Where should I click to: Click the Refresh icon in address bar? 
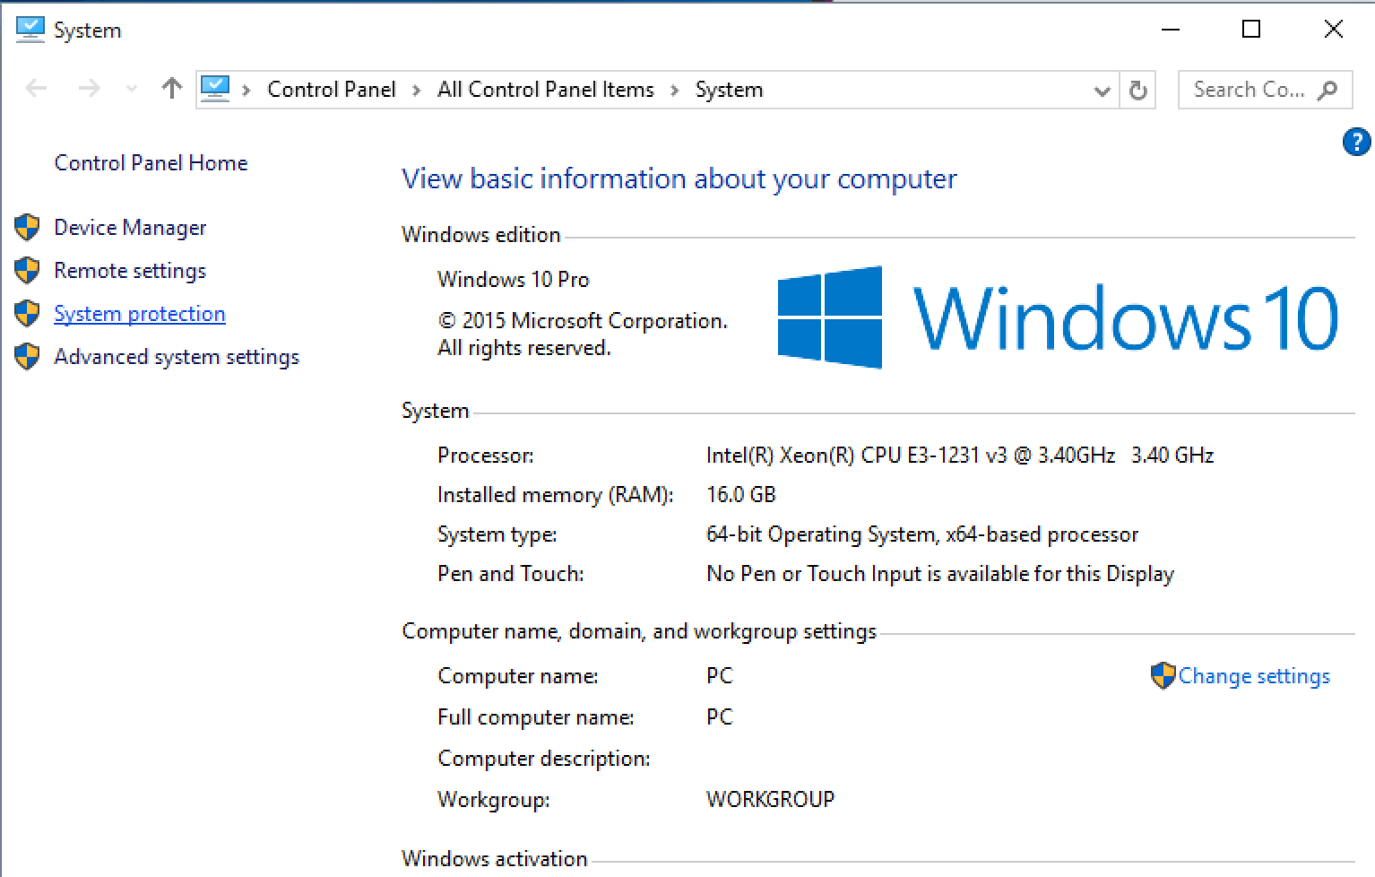coord(1137,90)
